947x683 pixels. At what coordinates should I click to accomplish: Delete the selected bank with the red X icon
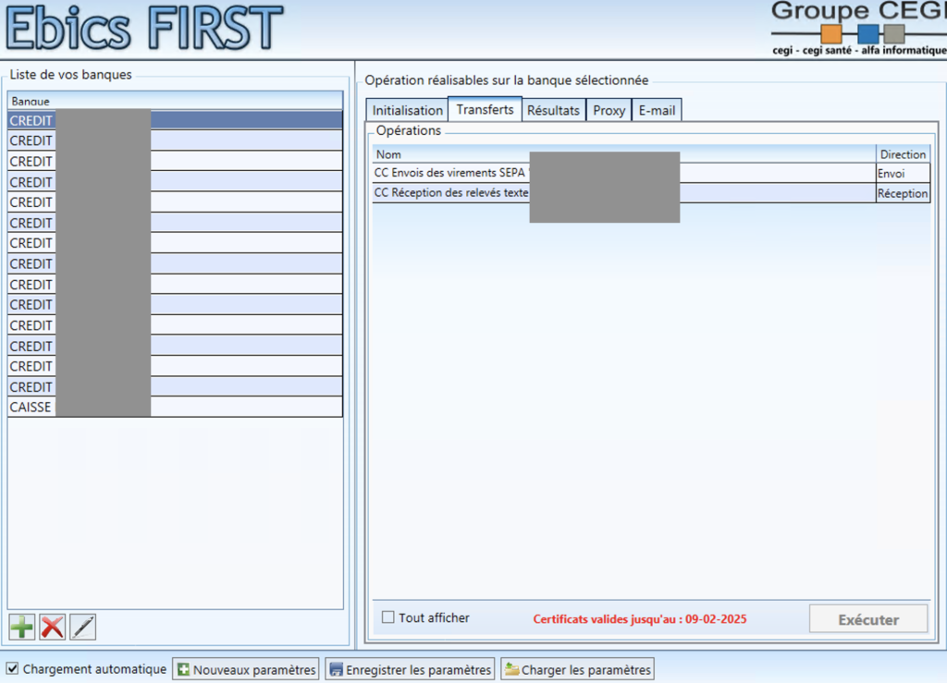pyautogui.click(x=53, y=627)
